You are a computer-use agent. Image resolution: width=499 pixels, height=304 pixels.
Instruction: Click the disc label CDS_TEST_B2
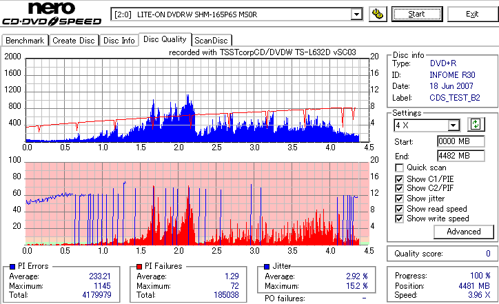pos(455,98)
